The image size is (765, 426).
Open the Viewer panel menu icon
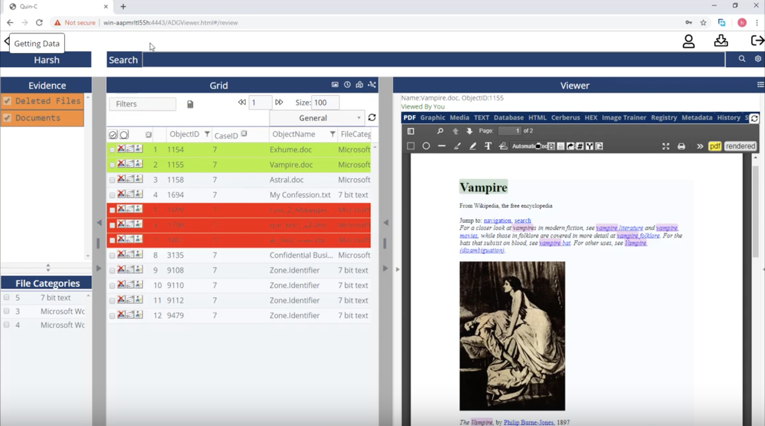coord(760,85)
